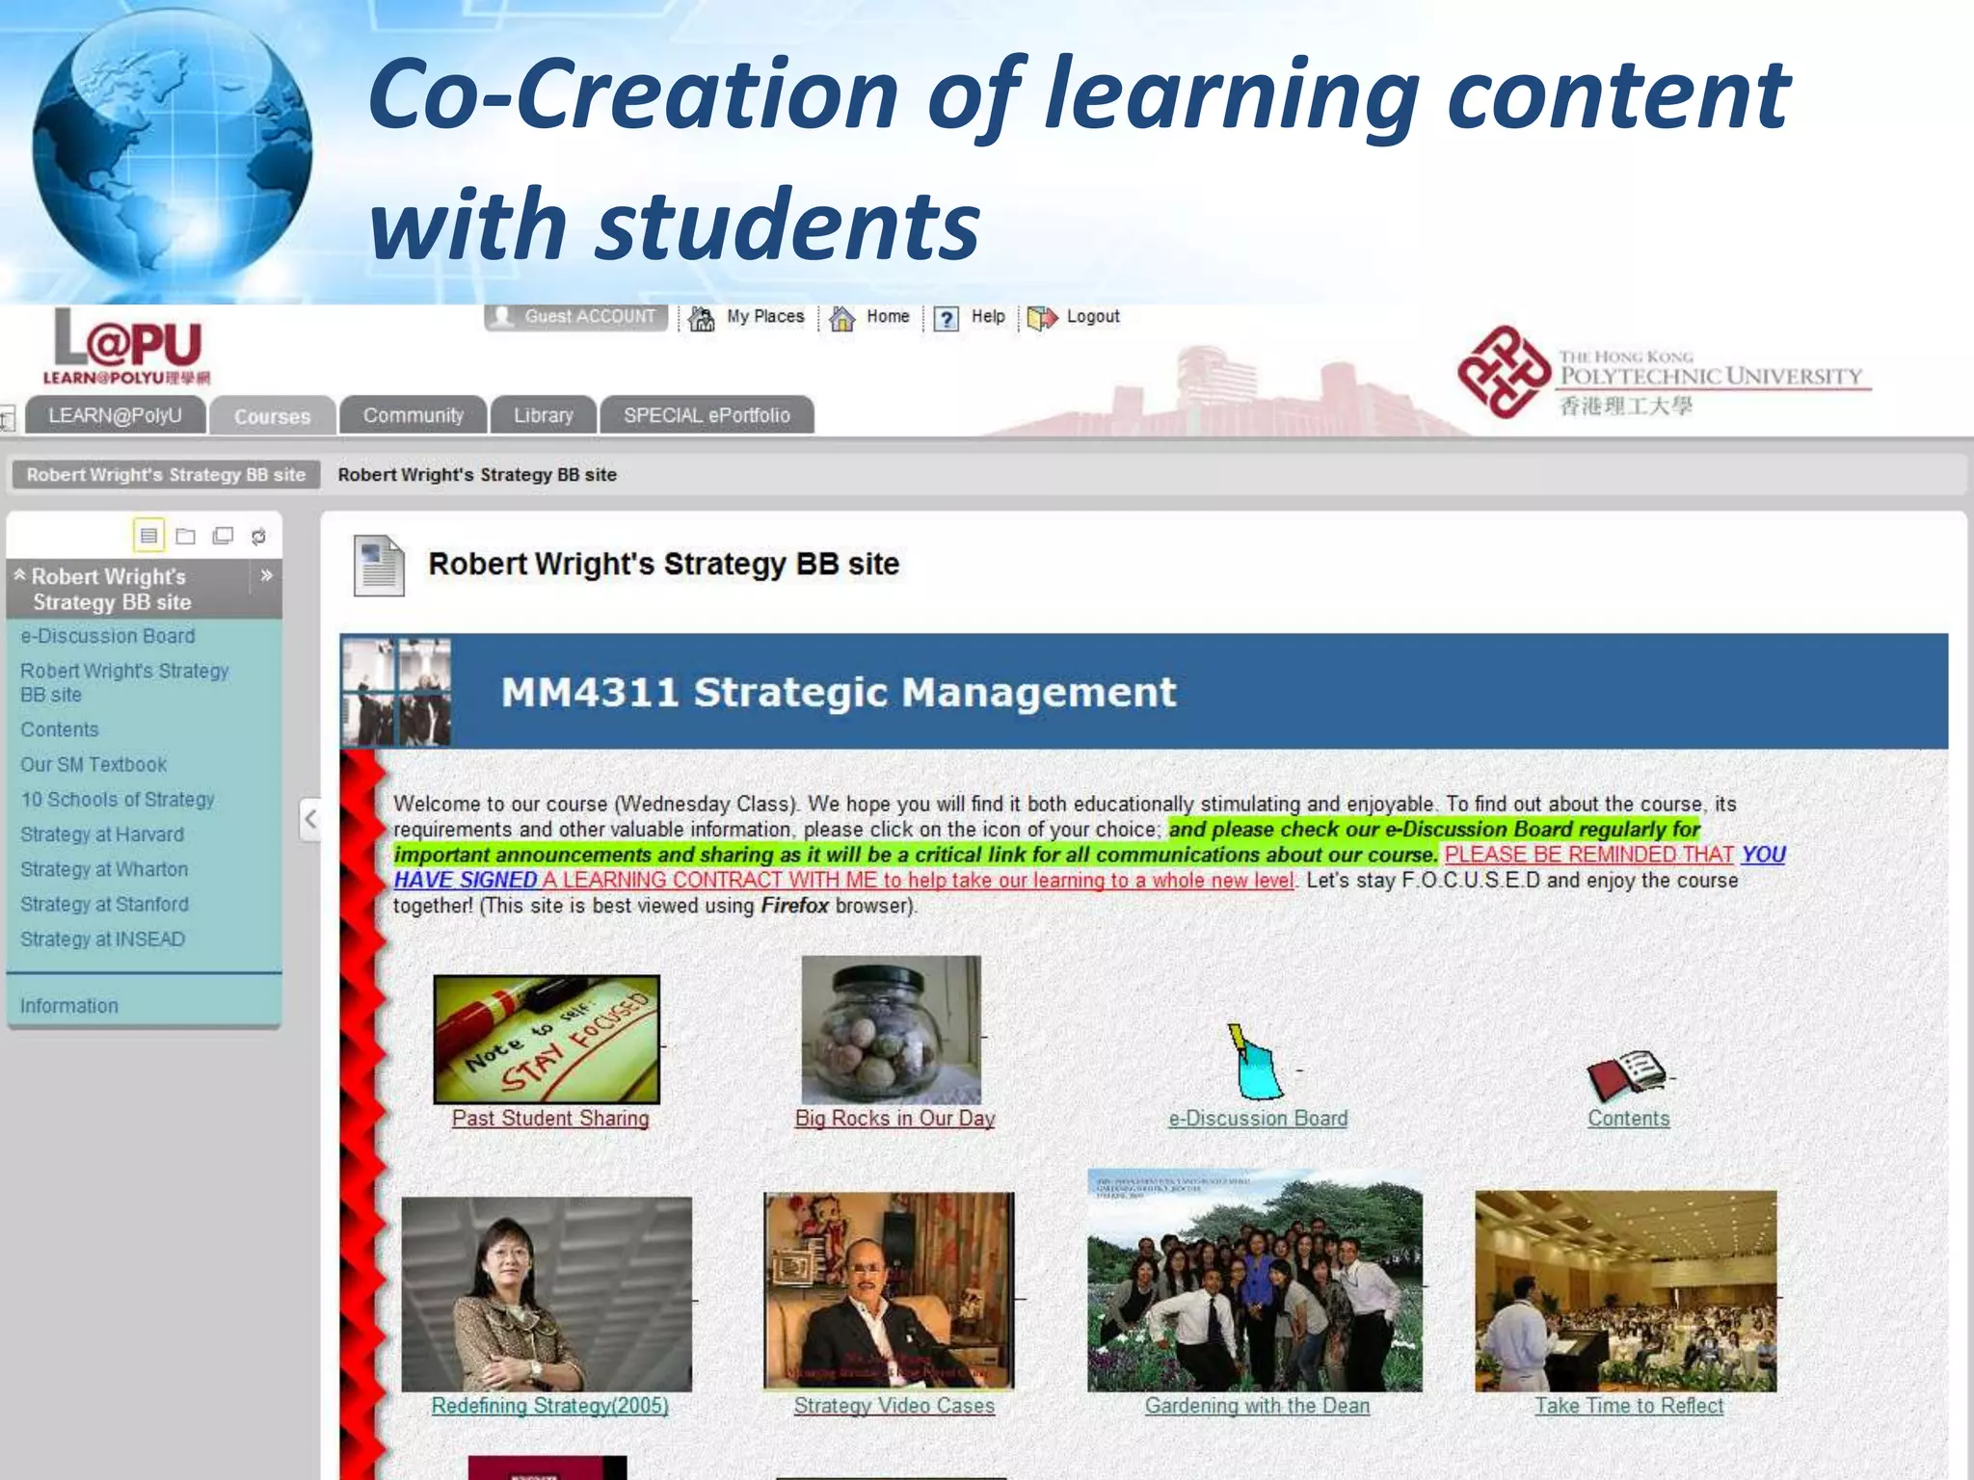1974x1480 pixels.
Task: Click the Hong Kong Polytechnic University logo
Action: pos(1664,372)
